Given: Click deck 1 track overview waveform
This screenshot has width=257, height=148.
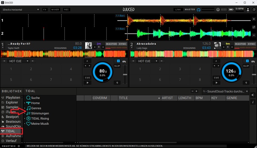Looking at the screenshot, I should click(x=63, y=54).
